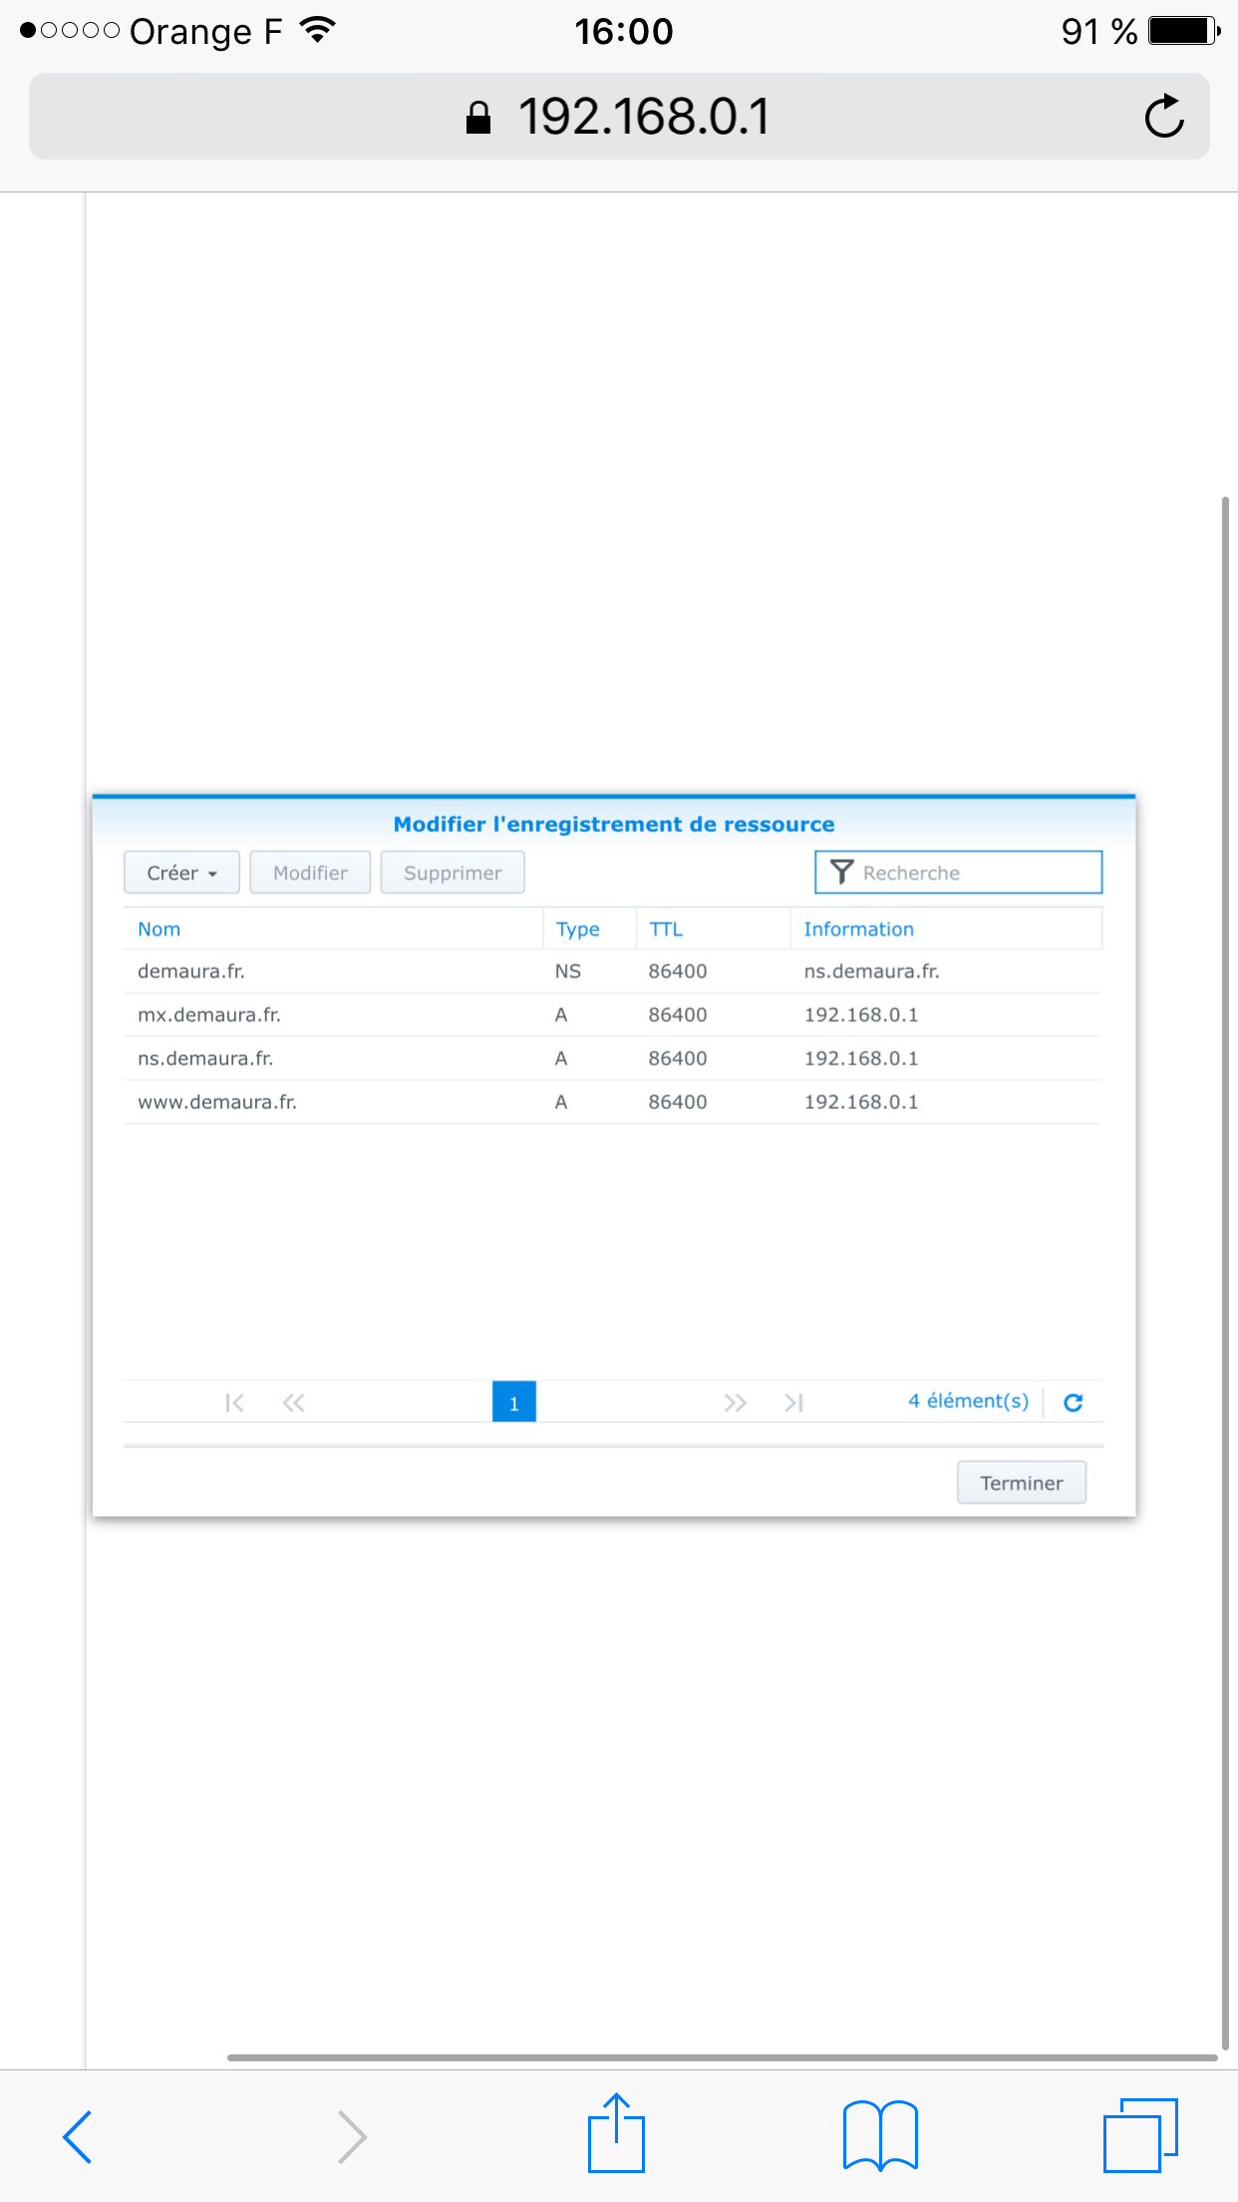Reload the page in Safari
This screenshot has width=1238, height=2202.
(x=1163, y=117)
